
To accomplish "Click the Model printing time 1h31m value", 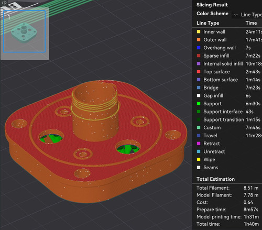I will point(251,217).
